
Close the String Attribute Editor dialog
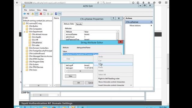(121, 42)
